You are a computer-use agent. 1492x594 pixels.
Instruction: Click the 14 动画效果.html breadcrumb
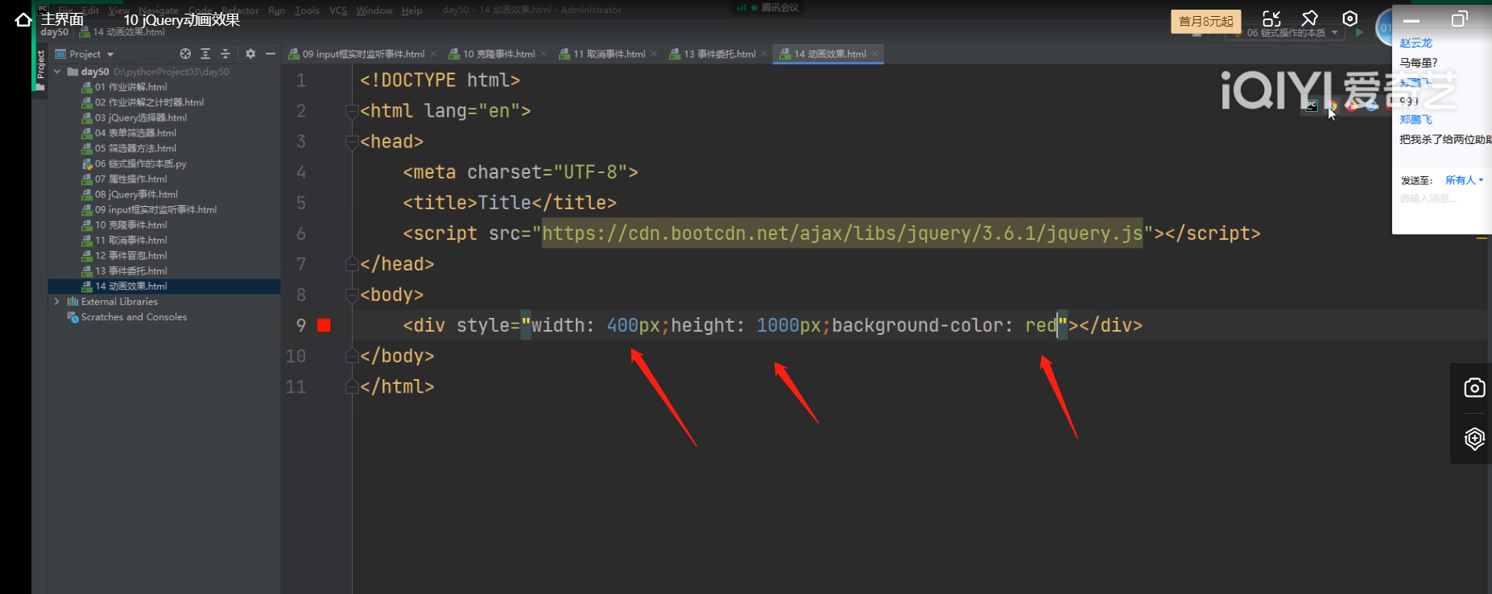(x=122, y=32)
